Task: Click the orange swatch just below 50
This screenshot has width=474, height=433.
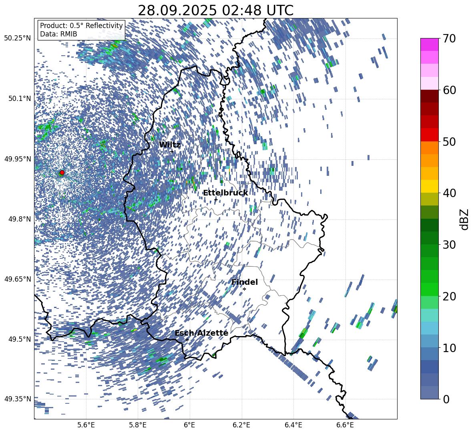Action: pyautogui.click(x=429, y=147)
